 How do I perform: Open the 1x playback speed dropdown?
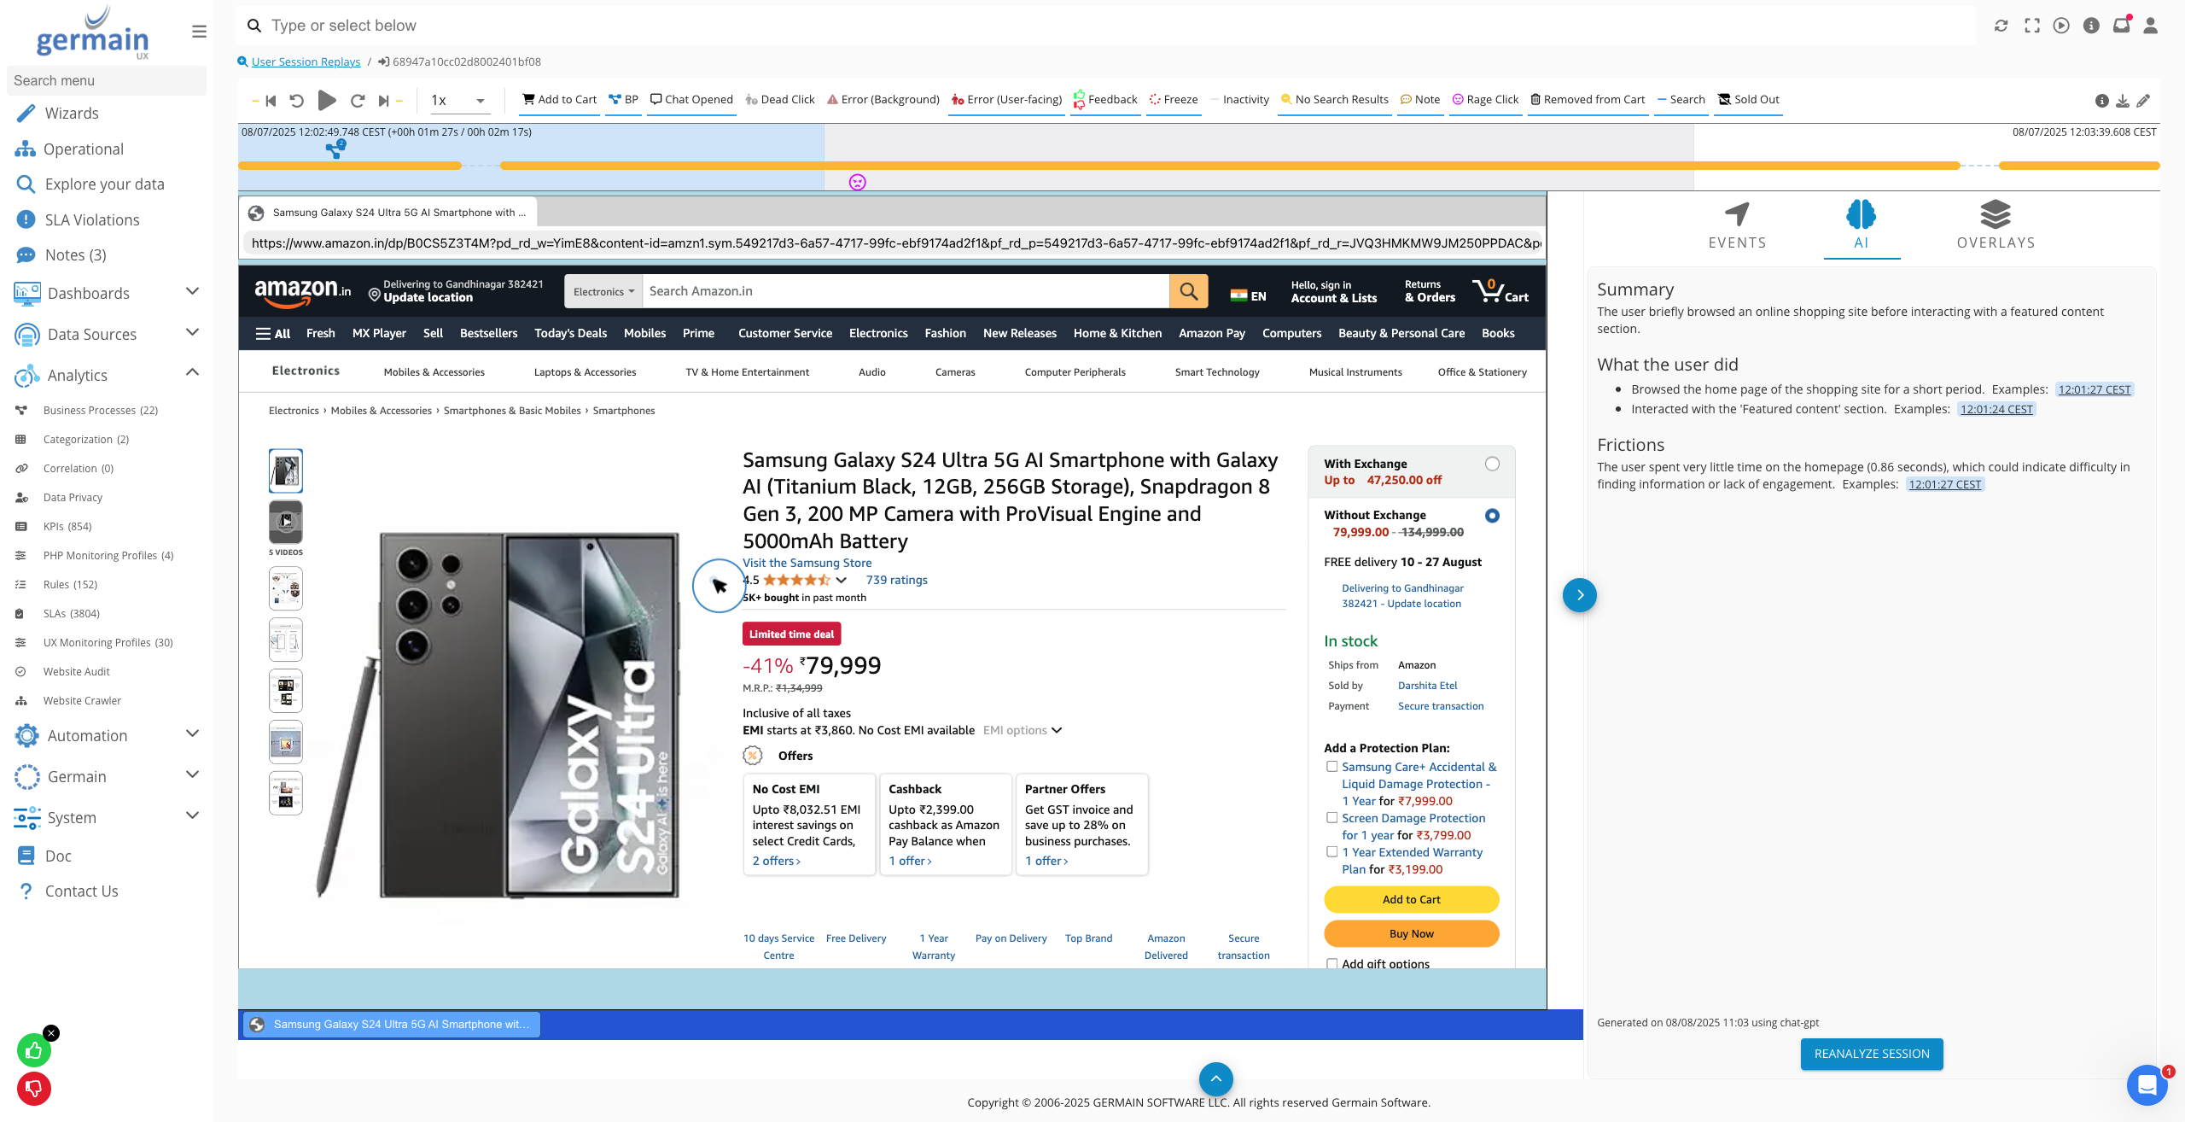tap(458, 101)
